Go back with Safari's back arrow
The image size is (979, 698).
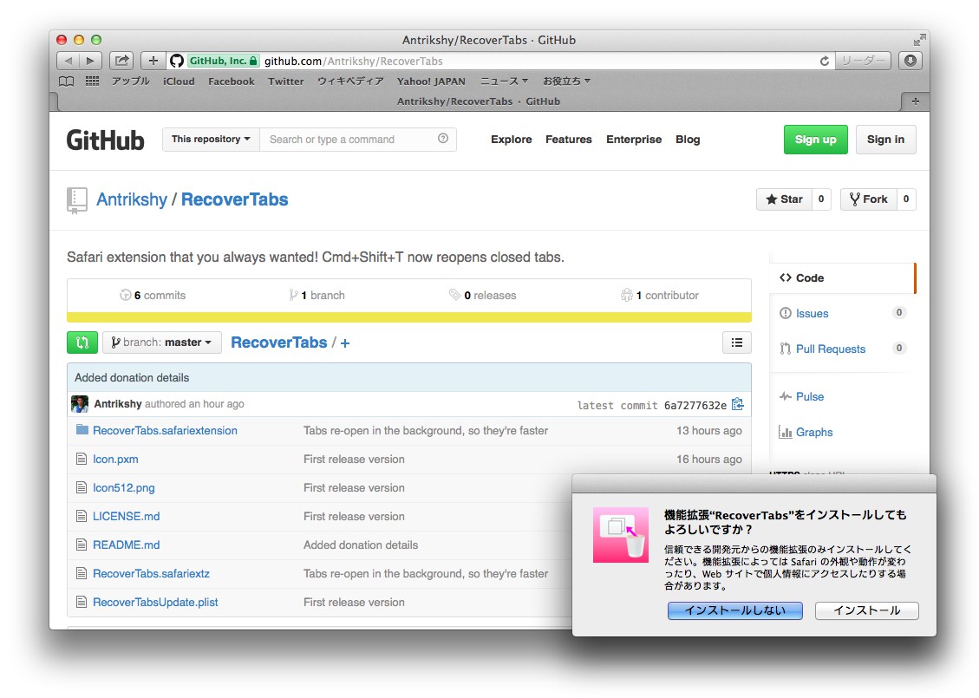coord(68,61)
